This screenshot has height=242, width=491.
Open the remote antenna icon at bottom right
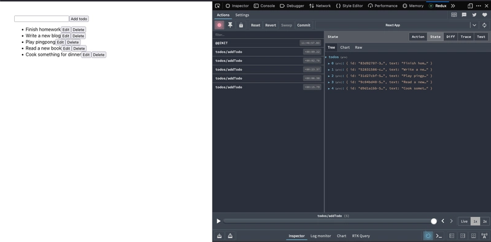(484, 236)
